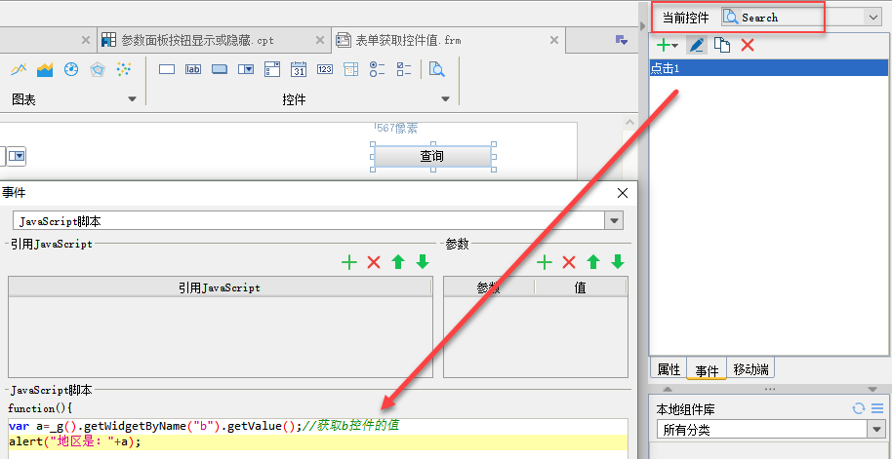Close the 事件 dialog
This screenshot has height=459, width=892.
[623, 193]
